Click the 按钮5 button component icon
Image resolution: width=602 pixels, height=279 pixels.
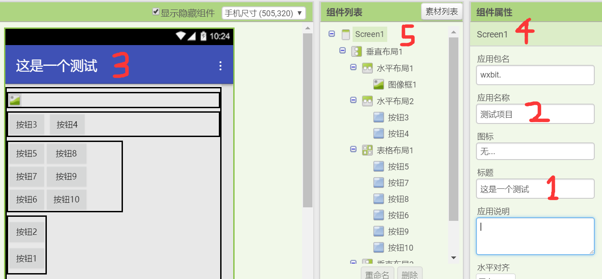[x=379, y=166]
